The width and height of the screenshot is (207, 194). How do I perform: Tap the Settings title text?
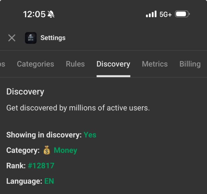(x=53, y=38)
